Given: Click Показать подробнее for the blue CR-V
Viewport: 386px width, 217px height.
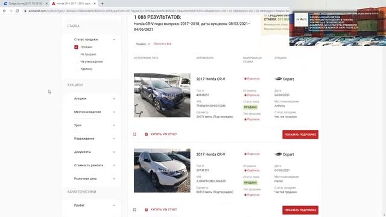Looking at the screenshot, I should pos(300,134).
